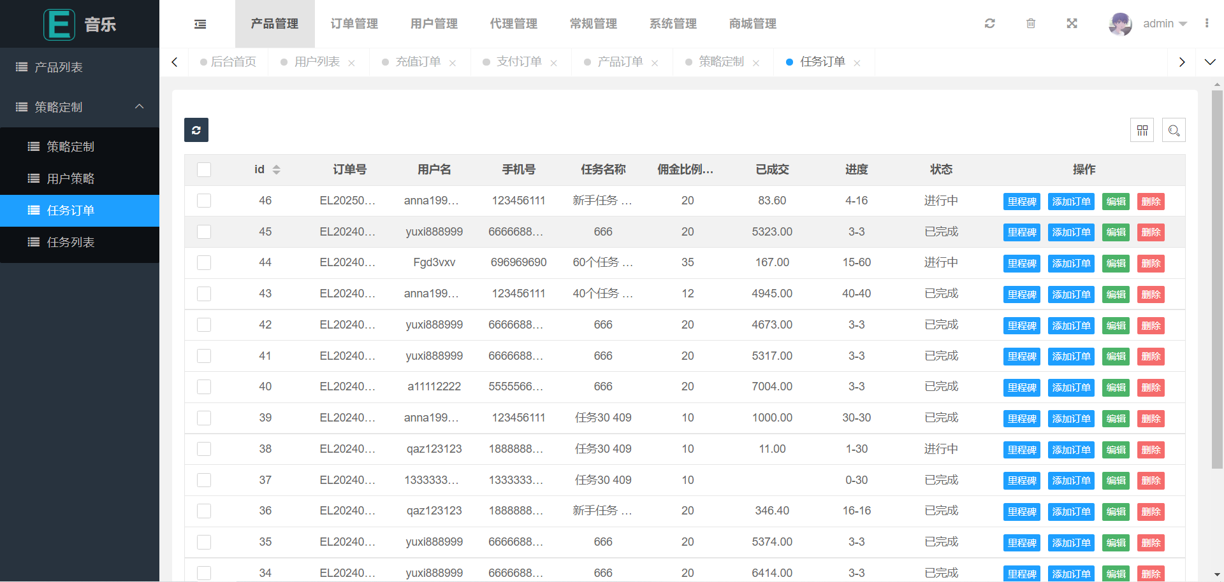Tick the checkbox for row id 43
Screen dimensions: 1224x582
(x=204, y=294)
